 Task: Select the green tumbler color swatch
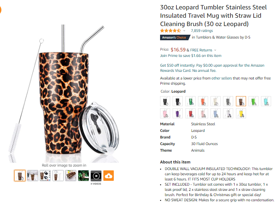point(253,101)
